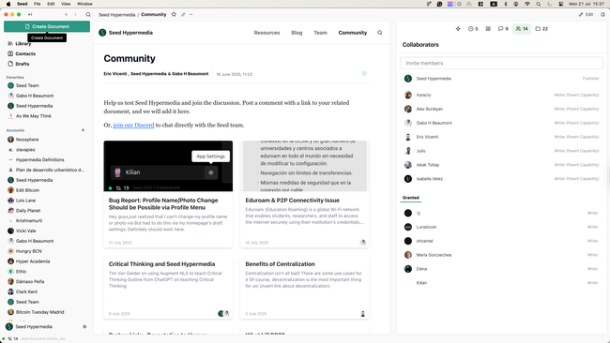Image resolution: width=610 pixels, height=343 pixels.
Task: Click the search icon in the site header
Action: coord(380,33)
